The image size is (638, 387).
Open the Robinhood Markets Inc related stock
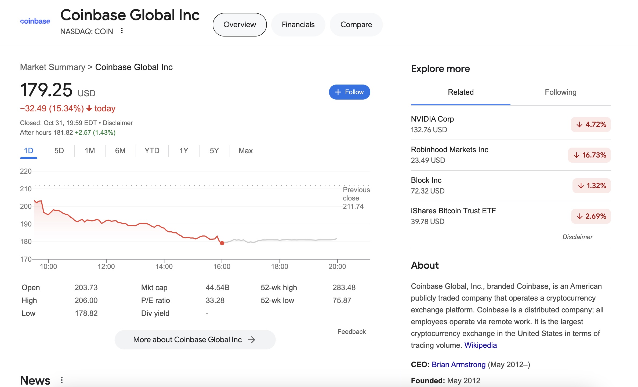click(511, 155)
